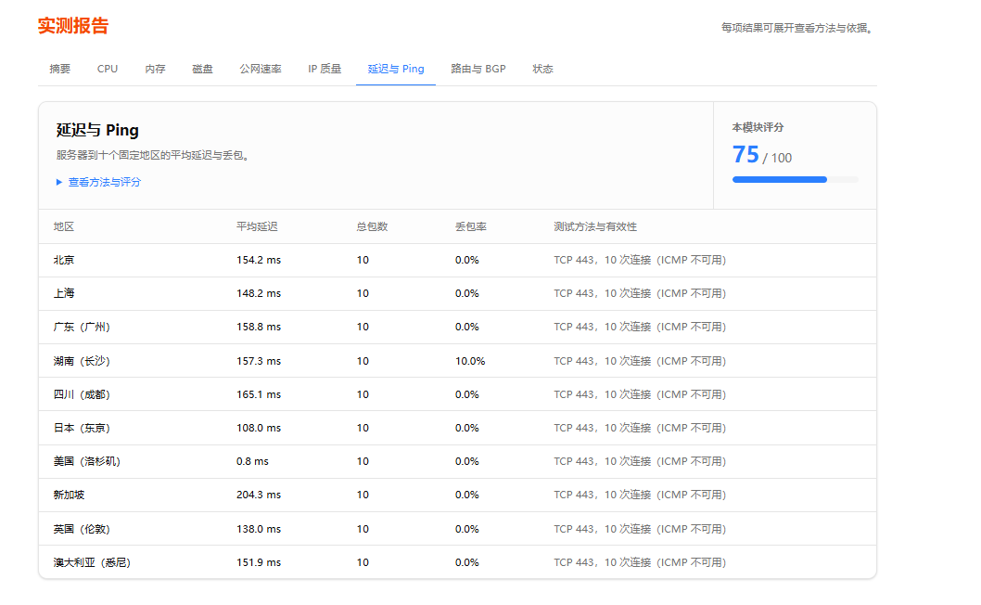Image resolution: width=981 pixels, height=605 pixels.
Task: Switch to the 状态 tab
Action: 542,69
